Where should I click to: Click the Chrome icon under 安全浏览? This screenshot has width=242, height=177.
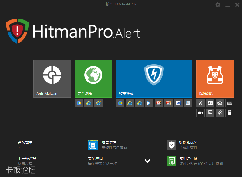coord(79,103)
